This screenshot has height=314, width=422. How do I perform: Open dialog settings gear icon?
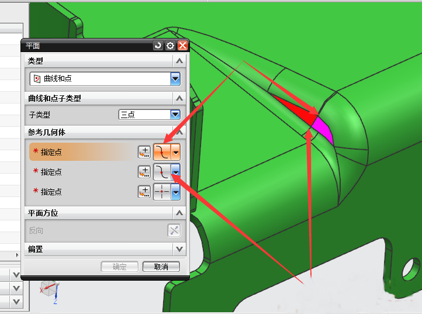pos(170,46)
